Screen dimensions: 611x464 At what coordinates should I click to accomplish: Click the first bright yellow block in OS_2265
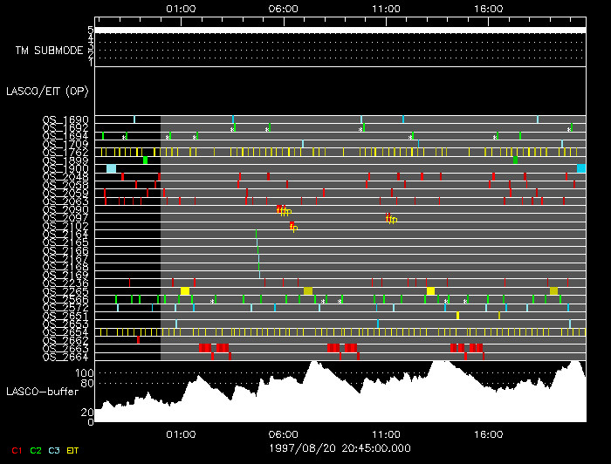(184, 291)
